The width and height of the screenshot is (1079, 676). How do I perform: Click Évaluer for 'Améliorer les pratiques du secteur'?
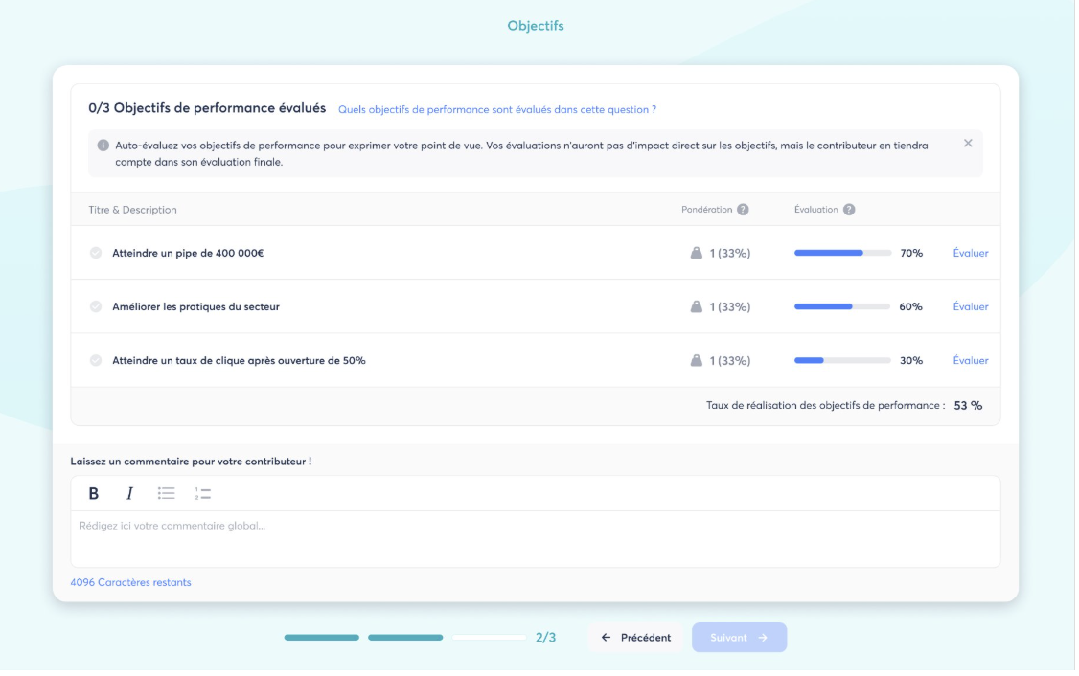click(x=970, y=307)
